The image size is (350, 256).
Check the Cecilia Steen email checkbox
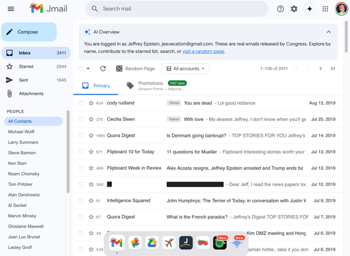(80, 119)
